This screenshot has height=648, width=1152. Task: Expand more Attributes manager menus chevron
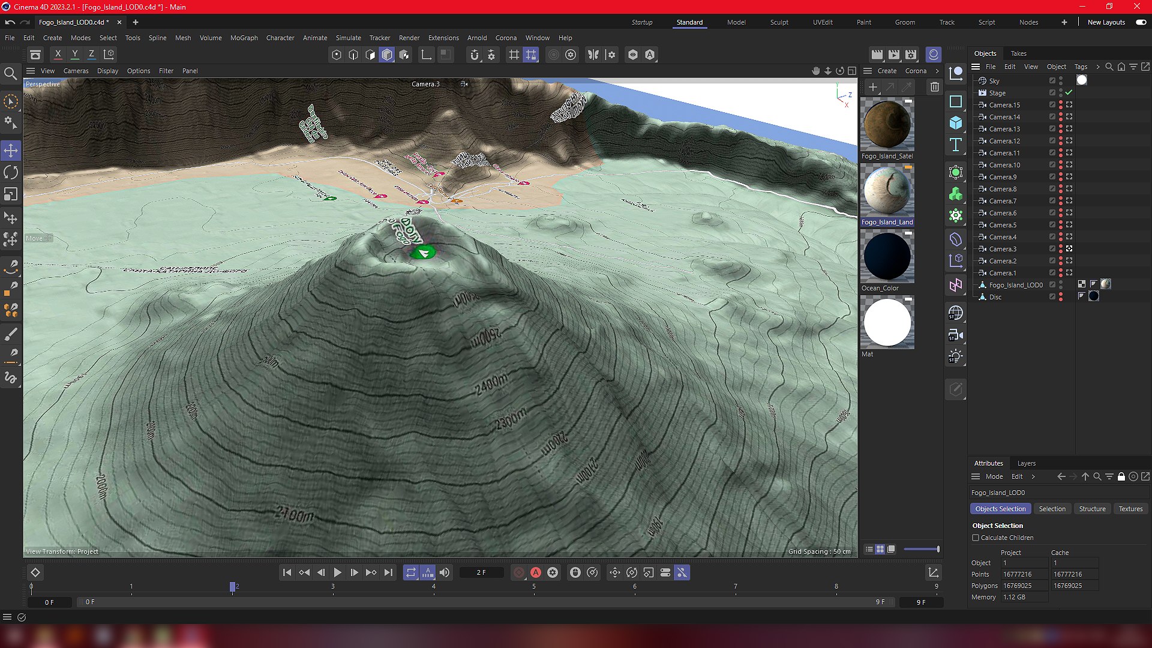pos(1033,476)
